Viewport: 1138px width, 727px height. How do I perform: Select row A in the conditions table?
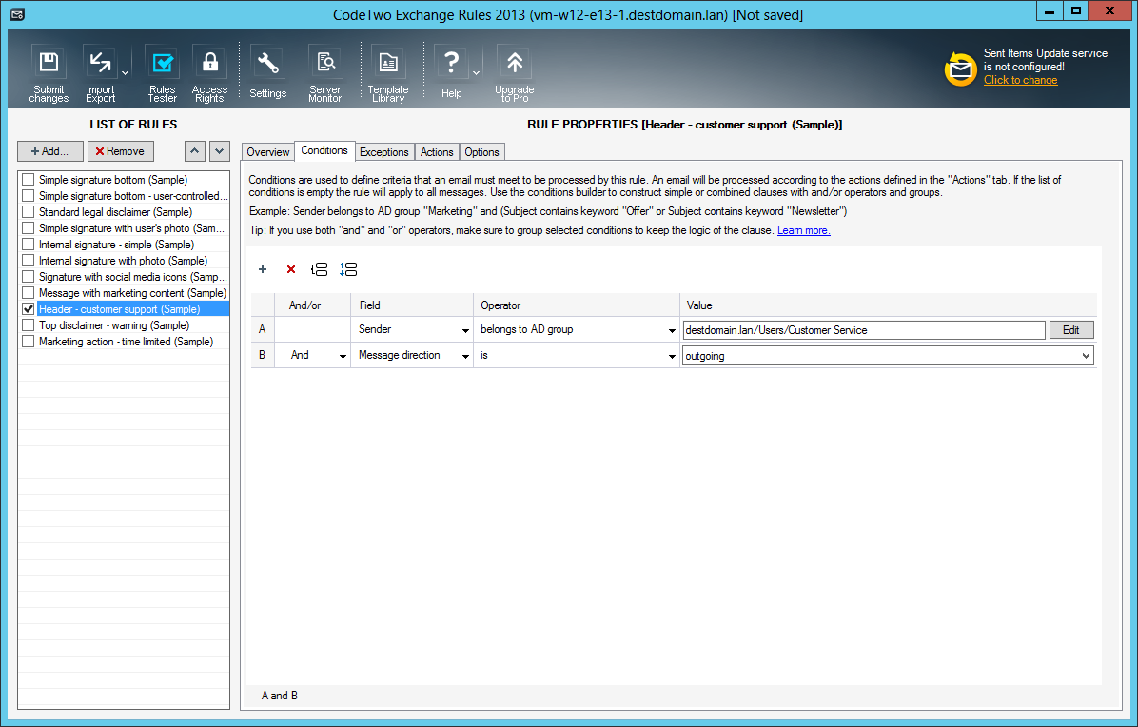coord(262,329)
